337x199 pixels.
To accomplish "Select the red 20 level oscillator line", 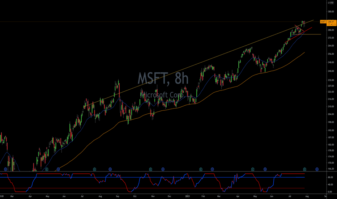I will coord(152,188).
